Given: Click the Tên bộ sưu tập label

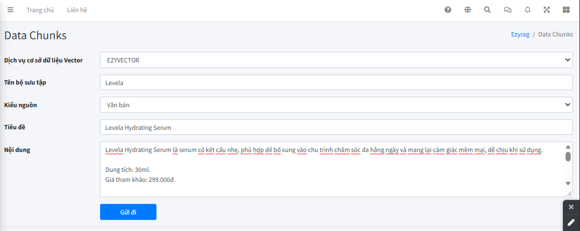Looking at the screenshot, I should click(25, 82).
